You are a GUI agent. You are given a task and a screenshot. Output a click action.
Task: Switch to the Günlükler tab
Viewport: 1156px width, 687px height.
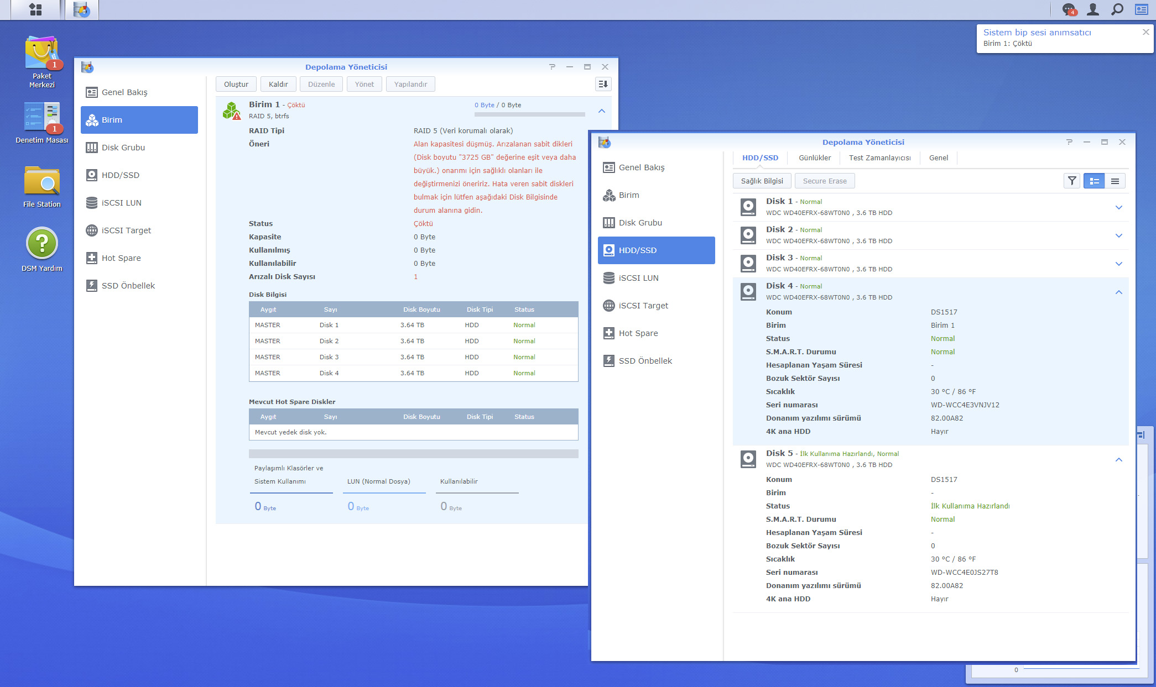[814, 158]
